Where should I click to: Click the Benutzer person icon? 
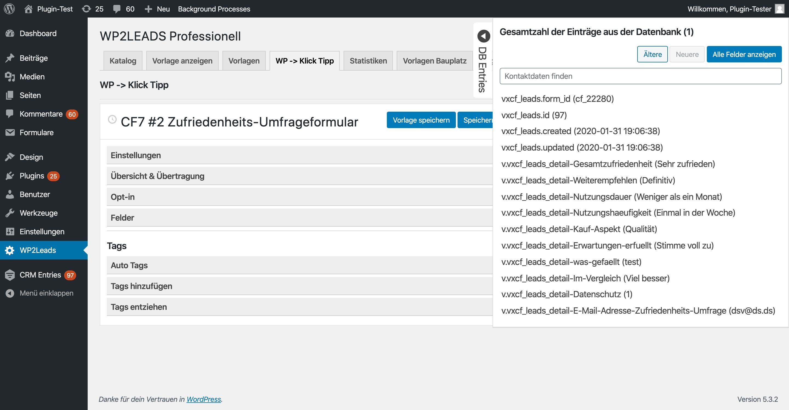point(10,195)
